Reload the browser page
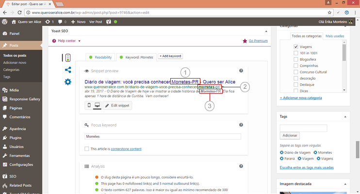 pyautogui.click(x=19, y=13)
